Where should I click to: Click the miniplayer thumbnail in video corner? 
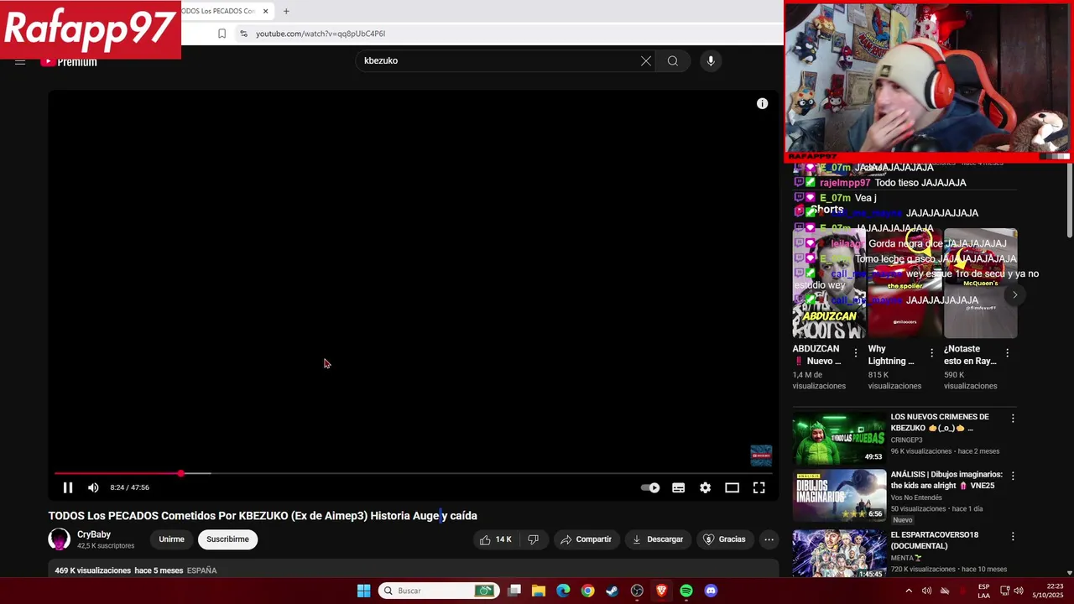(761, 456)
